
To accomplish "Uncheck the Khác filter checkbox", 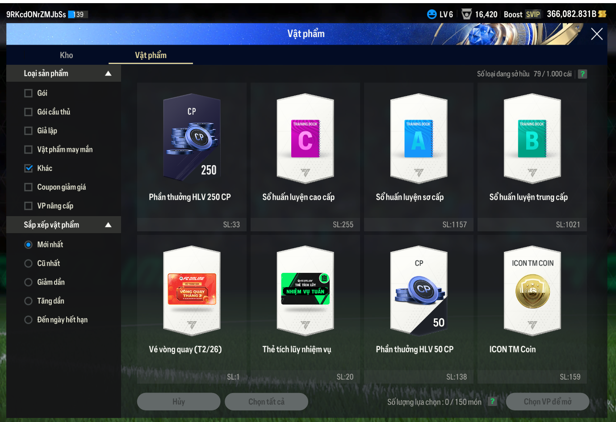I will pos(29,168).
